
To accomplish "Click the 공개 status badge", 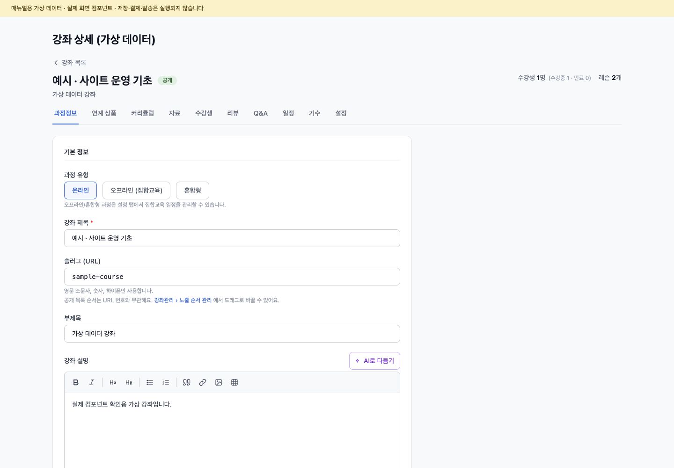I will [x=167, y=80].
